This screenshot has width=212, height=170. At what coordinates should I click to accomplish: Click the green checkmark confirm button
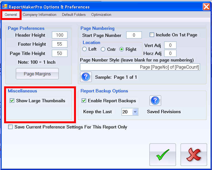pyautogui.click(x=163, y=155)
